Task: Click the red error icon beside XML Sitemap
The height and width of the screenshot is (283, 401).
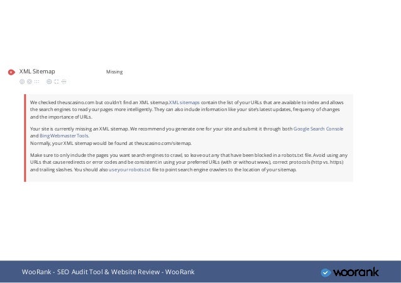Action: point(11,72)
